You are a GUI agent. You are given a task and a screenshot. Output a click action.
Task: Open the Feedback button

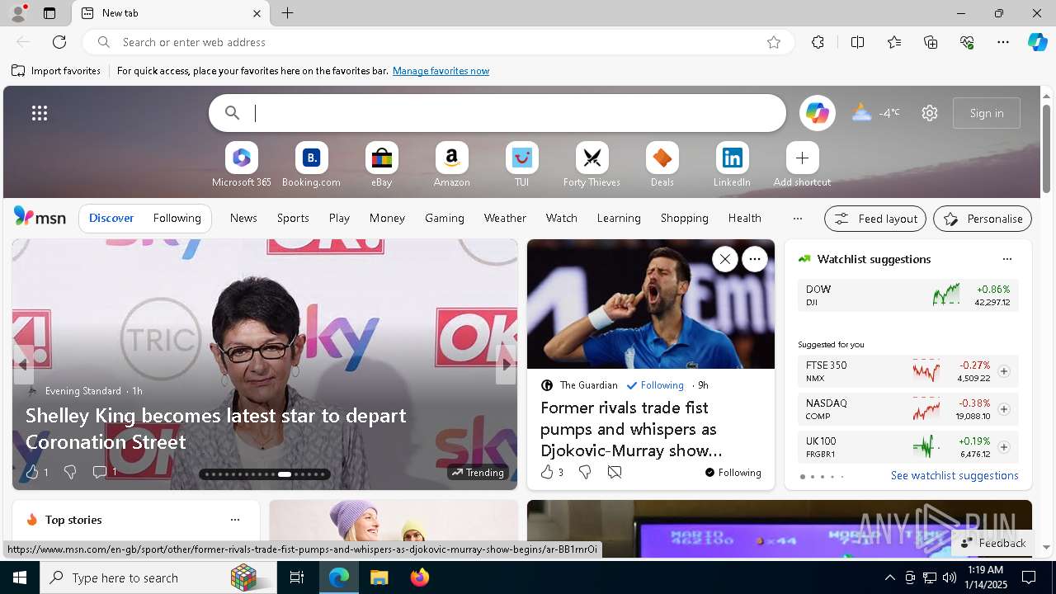click(x=992, y=543)
